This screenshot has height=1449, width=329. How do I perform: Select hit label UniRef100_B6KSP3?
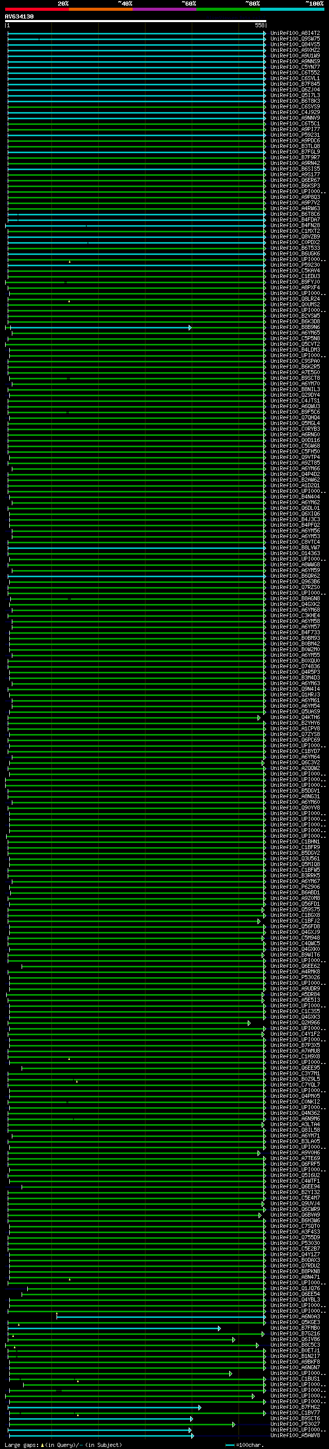tap(295, 186)
